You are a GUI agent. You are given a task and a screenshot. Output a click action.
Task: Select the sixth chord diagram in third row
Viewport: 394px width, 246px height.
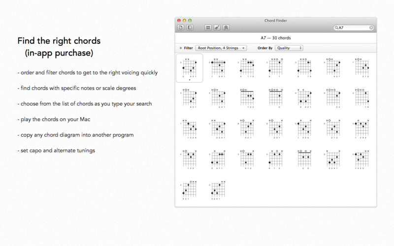click(x=333, y=129)
